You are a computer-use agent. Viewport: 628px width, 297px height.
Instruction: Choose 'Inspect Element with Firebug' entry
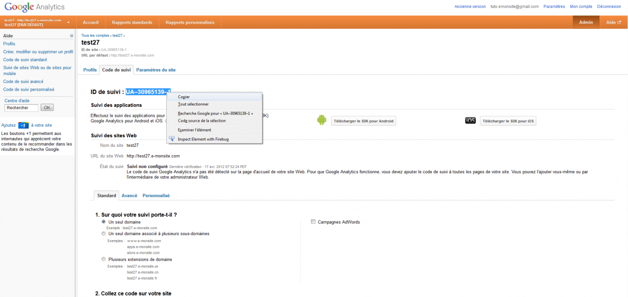click(214, 139)
